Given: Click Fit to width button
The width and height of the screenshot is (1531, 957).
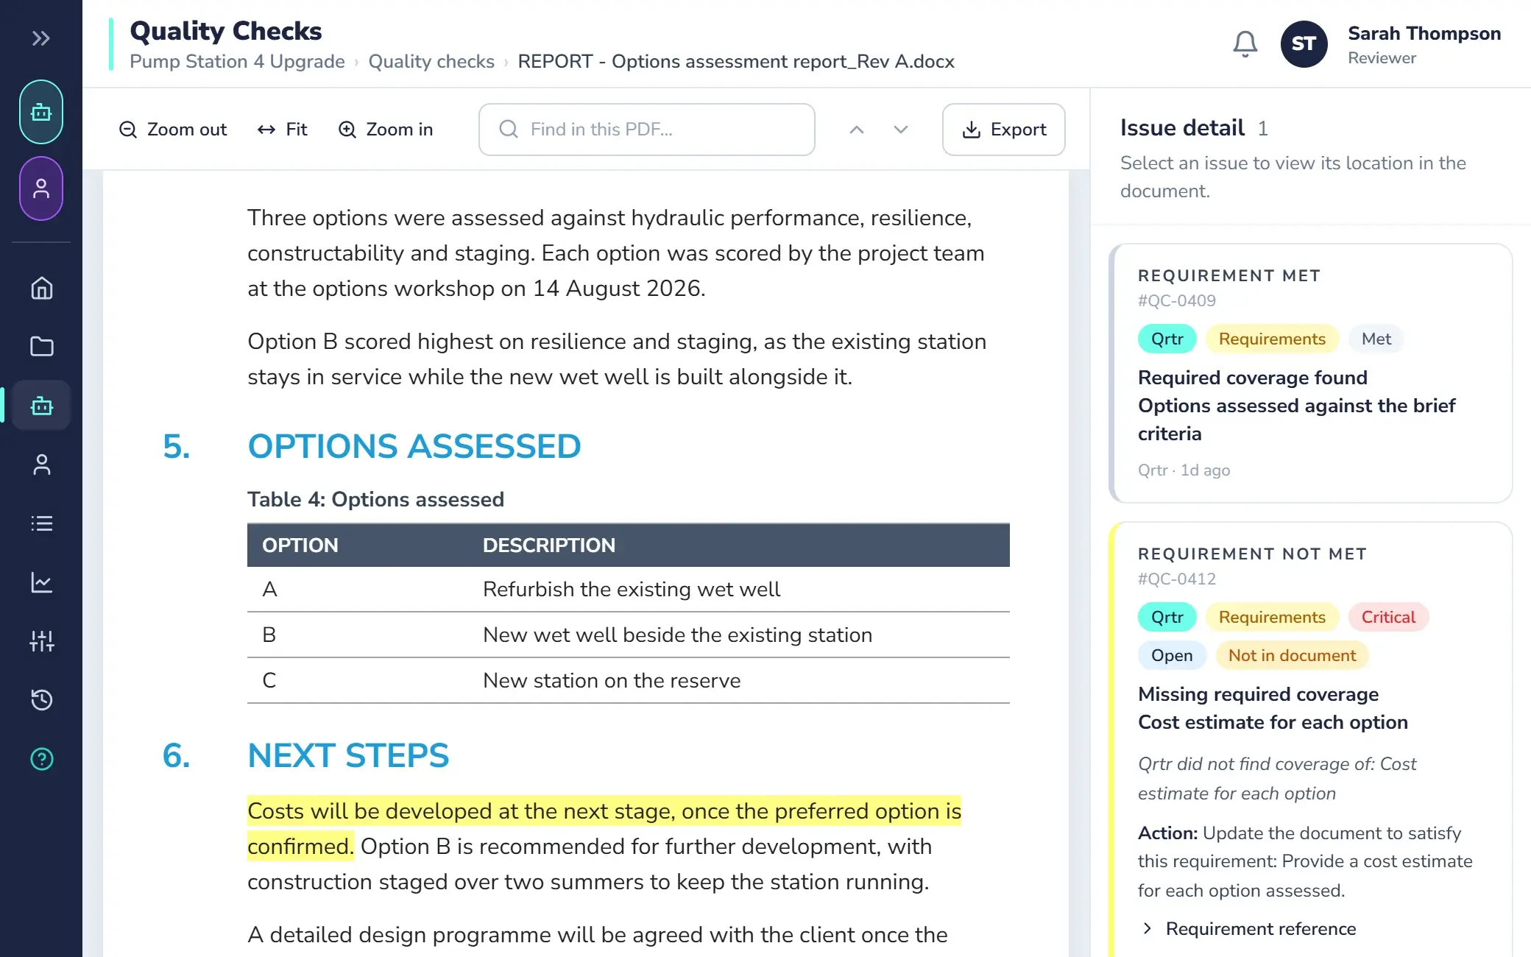Looking at the screenshot, I should 282,130.
